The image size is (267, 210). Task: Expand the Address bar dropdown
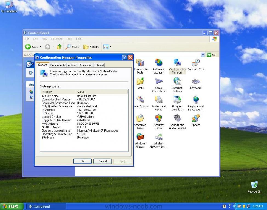(x=203, y=55)
